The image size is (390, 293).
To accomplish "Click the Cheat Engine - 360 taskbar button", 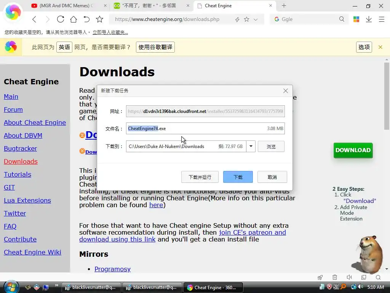I will pyautogui.click(x=213, y=287).
